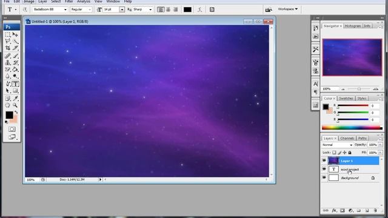Select the Lasso tool
388x218 pixels.
click(x=8, y=41)
